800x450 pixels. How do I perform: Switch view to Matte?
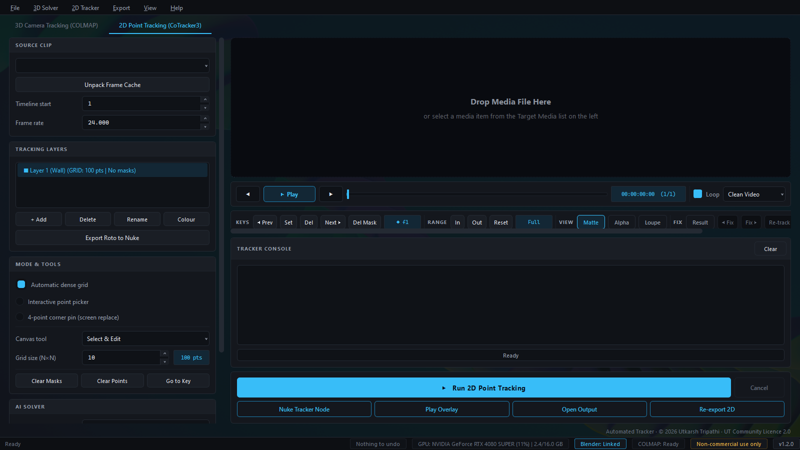[591, 222]
